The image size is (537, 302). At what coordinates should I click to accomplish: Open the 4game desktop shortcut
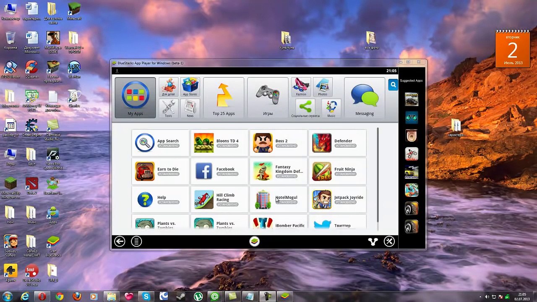tap(10, 273)
